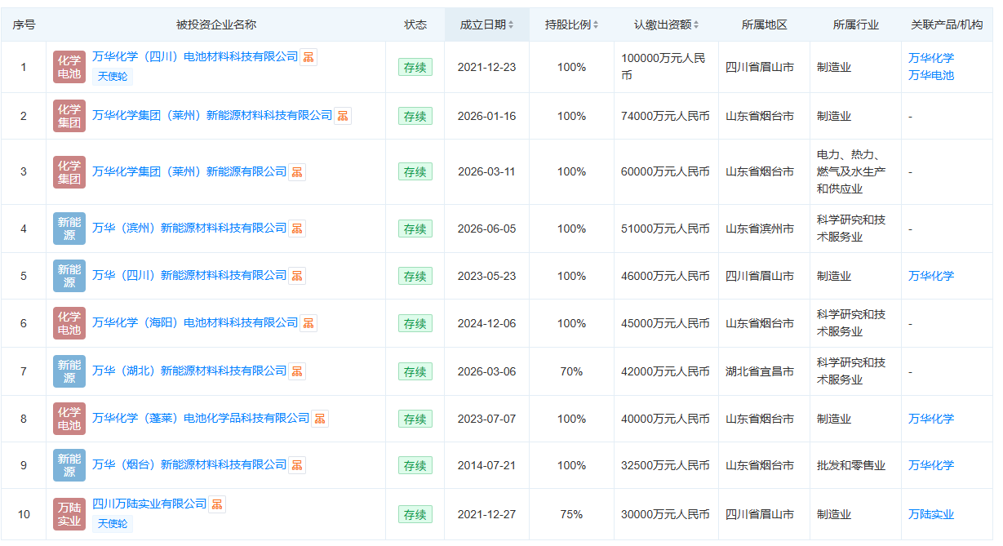The height and width of the screenshot is (546, 1003).
Task: Click the 化学集团 logo badge in row 2
Action: (69, 116)
